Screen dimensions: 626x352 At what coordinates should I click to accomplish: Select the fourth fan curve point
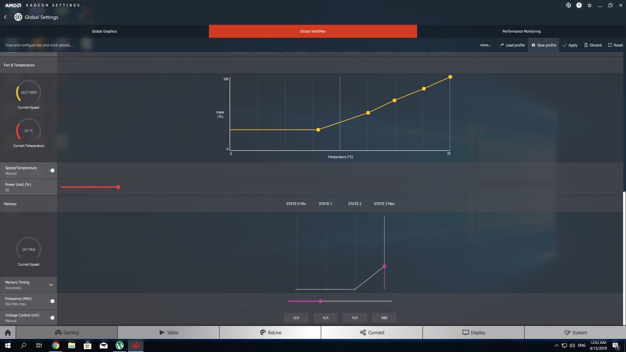pyautogui.click(x=424, y=88)
